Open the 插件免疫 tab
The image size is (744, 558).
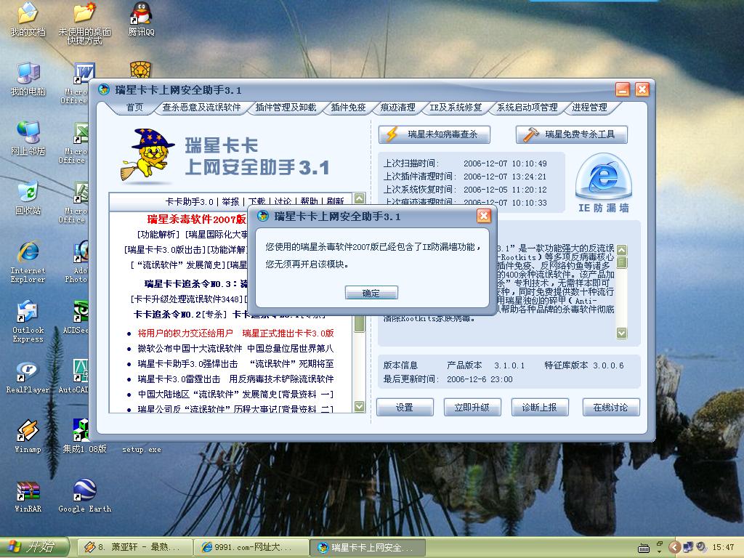pyautogui.click(x=348, y=108)
